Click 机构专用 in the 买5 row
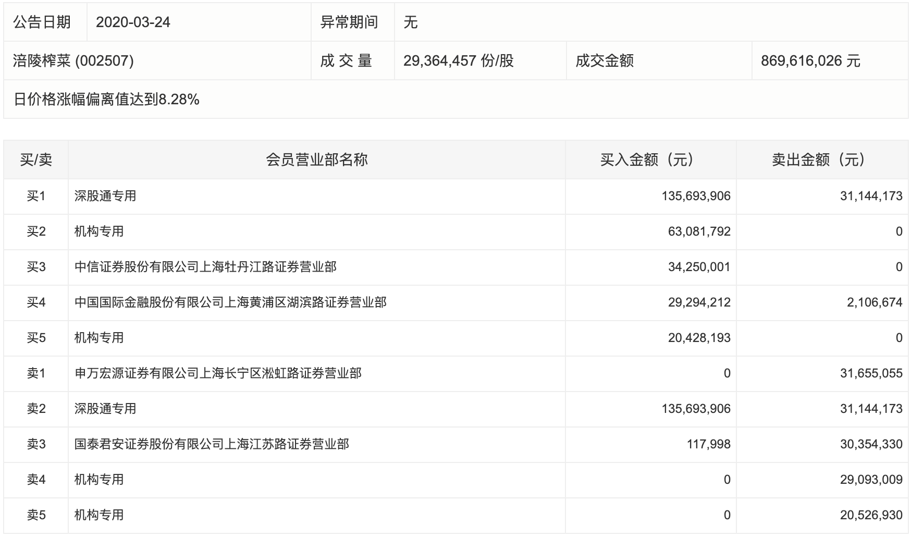Image resolution: width=911 pixels, height=537 pixels. tap(99, 338)
